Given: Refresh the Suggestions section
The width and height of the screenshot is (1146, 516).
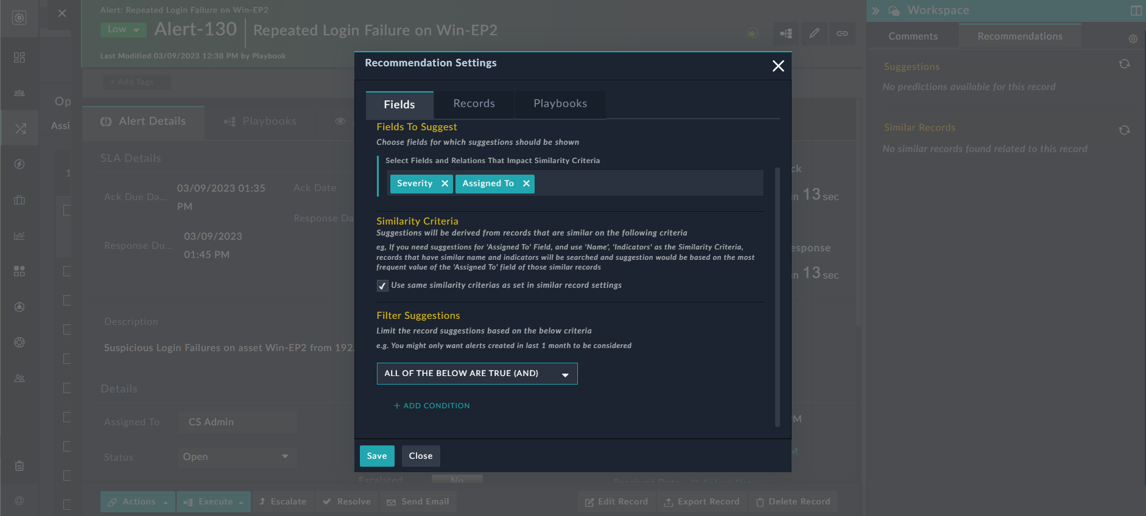Looking at the screenshot, I should click(1124, 64).
